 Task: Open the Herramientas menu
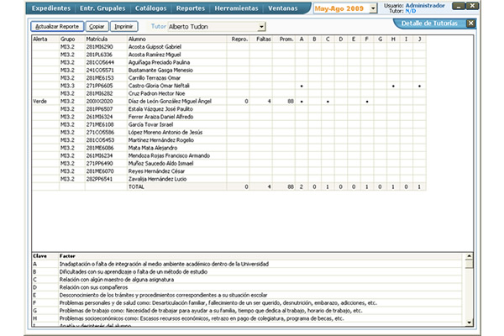242,8
